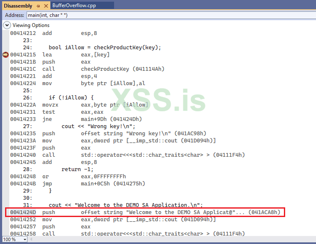This screenshot has height=244, width=316.
Task: Select the call checkProductKey (041114Ah) line
Action: click(87, 69)
